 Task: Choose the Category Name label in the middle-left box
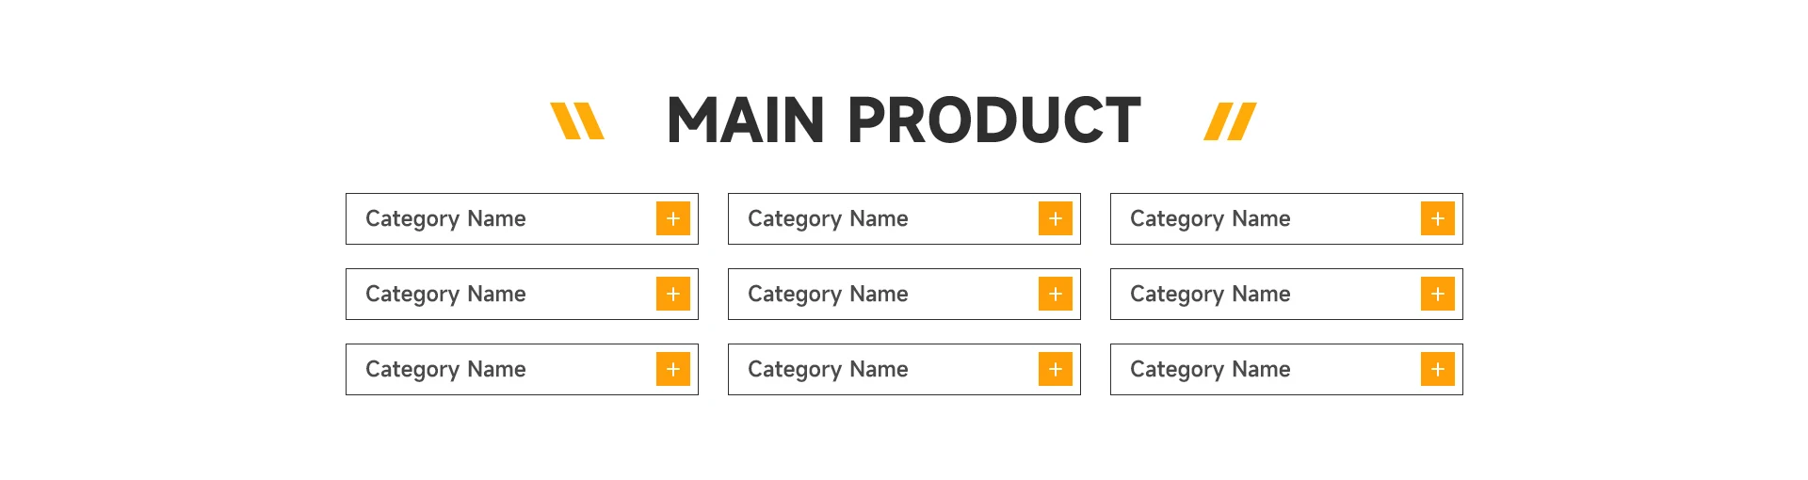click(445, 294)
